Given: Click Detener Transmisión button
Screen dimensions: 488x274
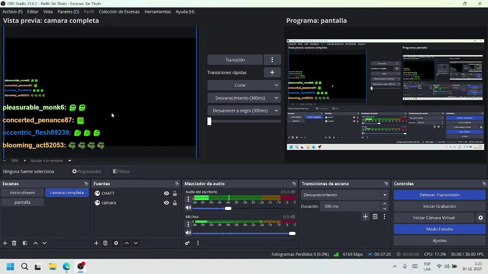Looking at the screenshot, I should [x=440, y=195].
